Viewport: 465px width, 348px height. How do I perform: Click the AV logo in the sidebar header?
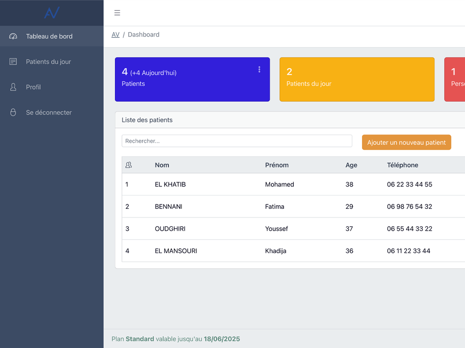(x=52, y=13)
